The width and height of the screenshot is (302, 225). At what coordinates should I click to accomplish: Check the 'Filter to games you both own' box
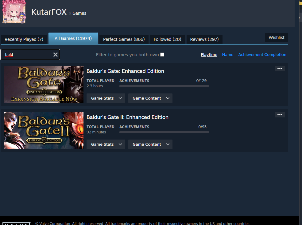[x=162, y=55]
